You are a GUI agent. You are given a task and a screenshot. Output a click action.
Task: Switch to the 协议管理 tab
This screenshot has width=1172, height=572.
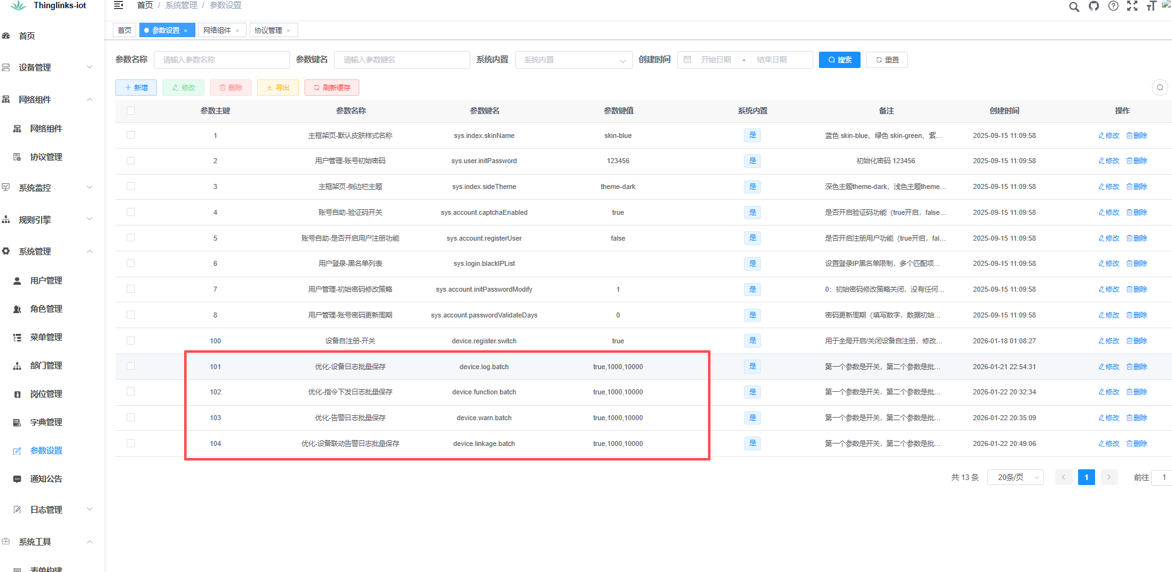[268, 30]
